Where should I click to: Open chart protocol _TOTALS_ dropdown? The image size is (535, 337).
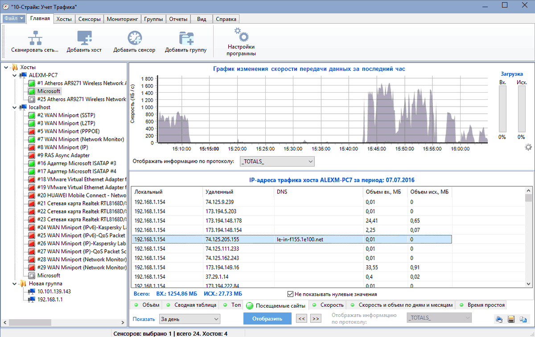point(277,161)
